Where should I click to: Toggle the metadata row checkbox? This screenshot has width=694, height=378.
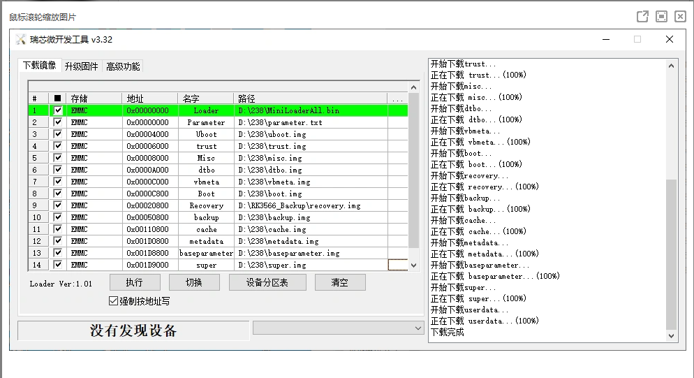(58, 240)
